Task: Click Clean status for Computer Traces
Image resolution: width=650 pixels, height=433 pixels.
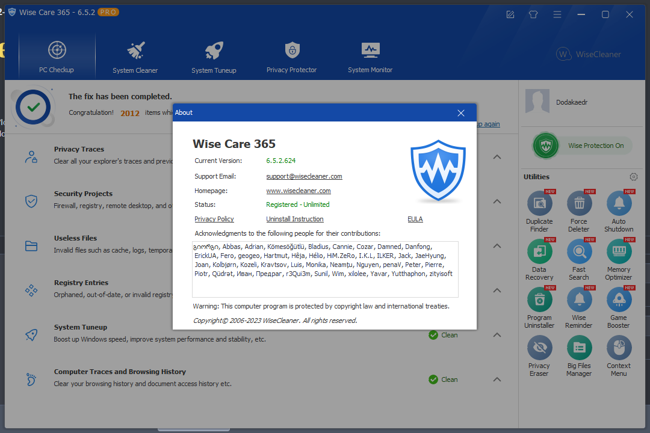Action: [443, 379]
